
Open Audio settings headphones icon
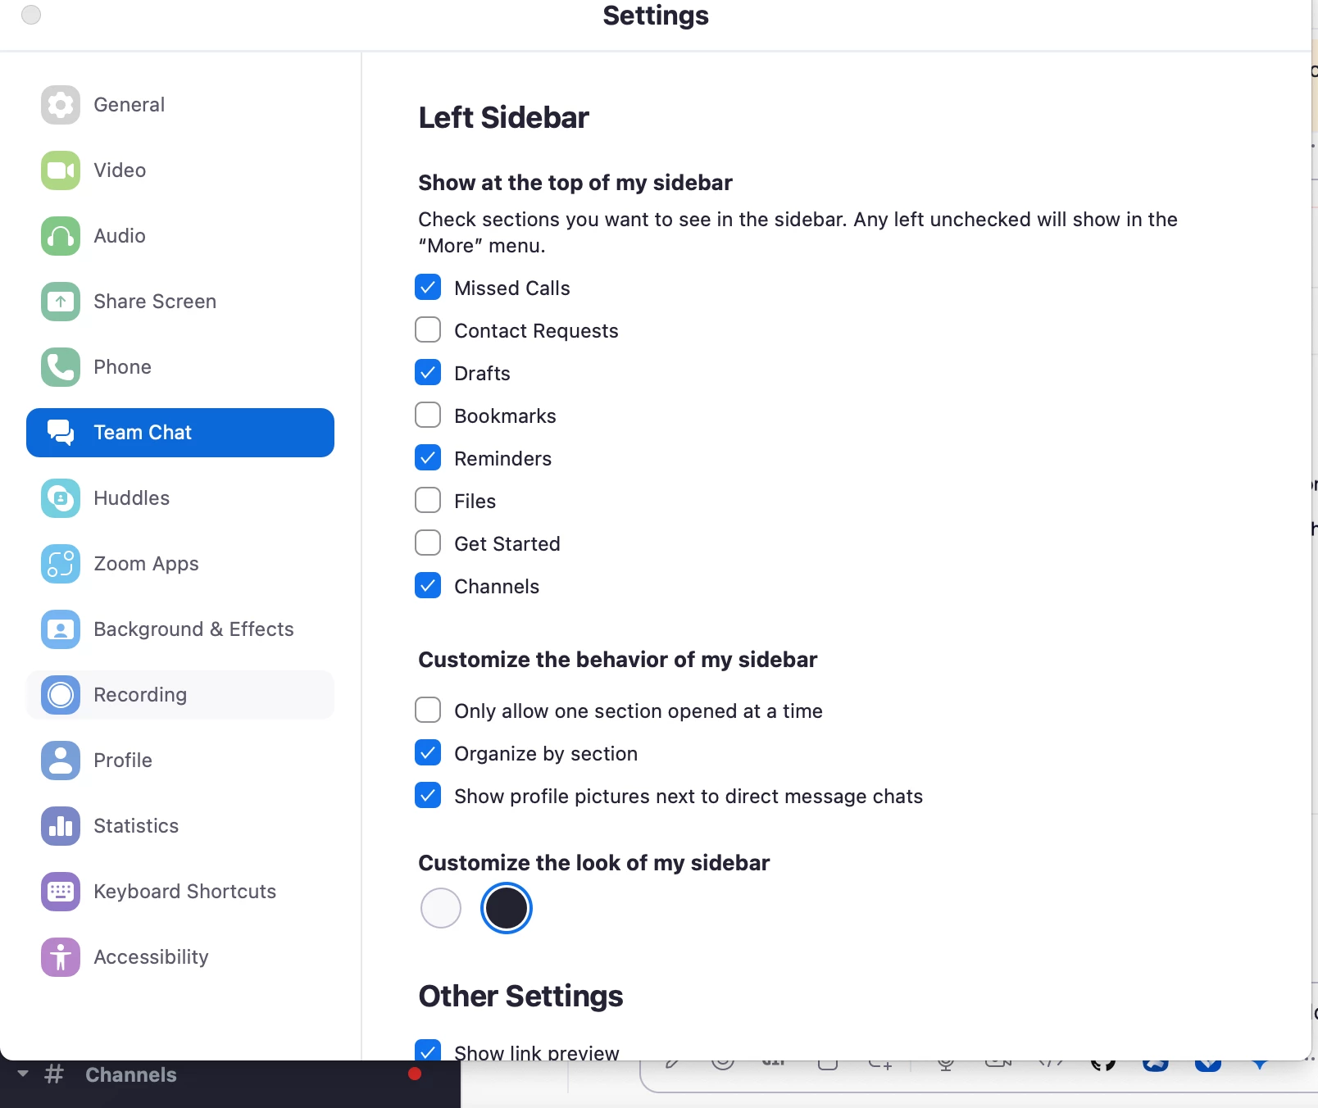tap(61, 236)
